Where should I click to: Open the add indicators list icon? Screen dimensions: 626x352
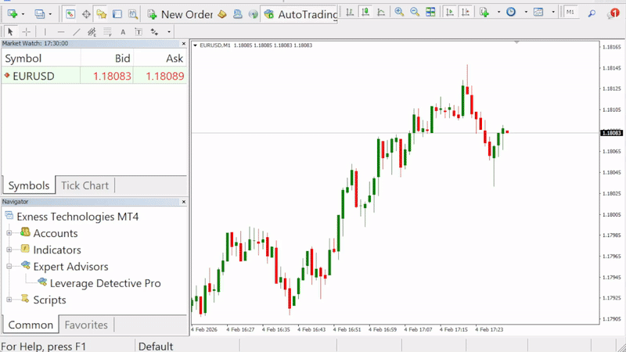click(x=484, y=12)
